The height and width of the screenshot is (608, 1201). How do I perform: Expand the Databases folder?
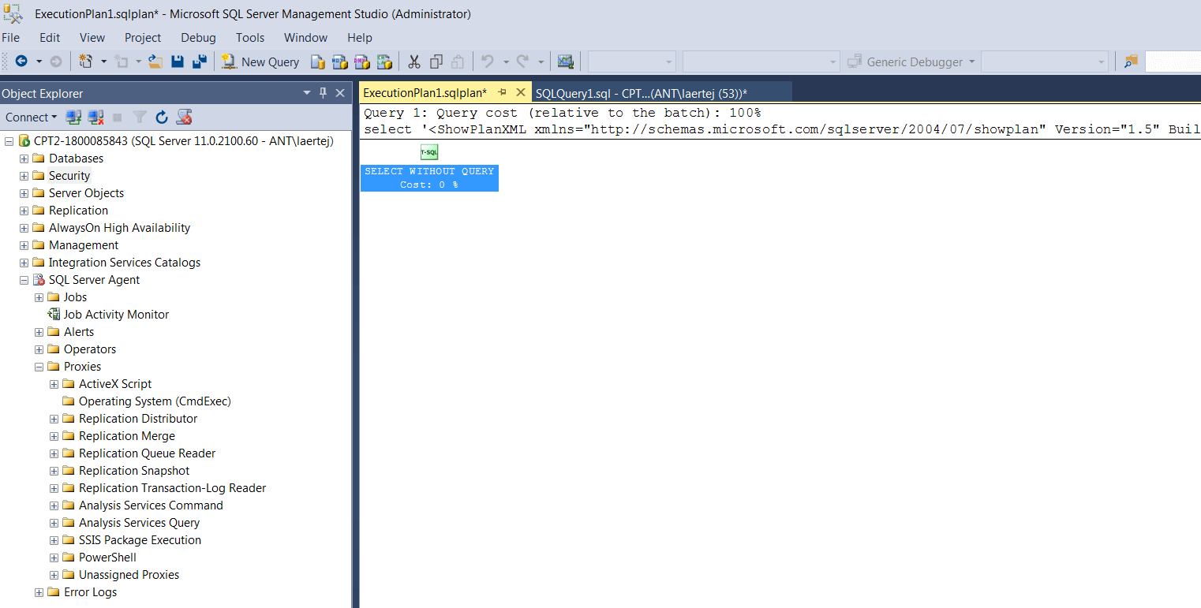coord(24,159)
